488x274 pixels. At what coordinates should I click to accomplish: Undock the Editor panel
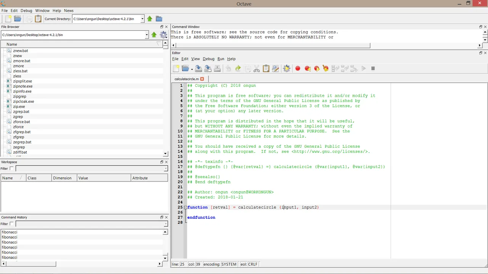click(x=481, y=53)
